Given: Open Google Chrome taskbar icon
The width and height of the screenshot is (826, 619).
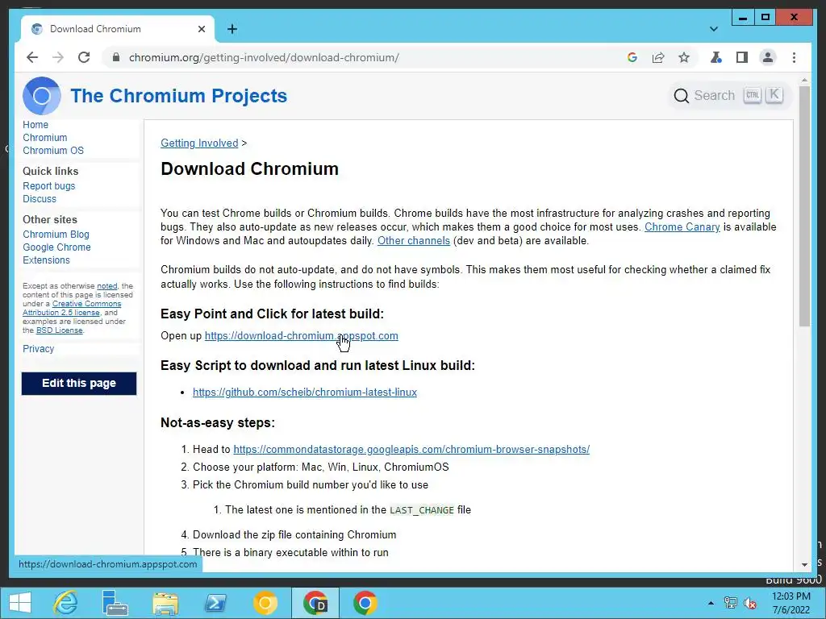Looking at the screenshot, I should tap(365, 603).
